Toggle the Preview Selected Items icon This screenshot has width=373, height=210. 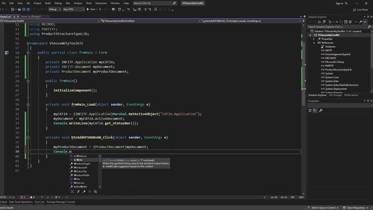[x=365, y=22]
